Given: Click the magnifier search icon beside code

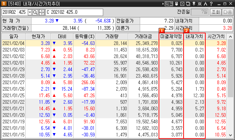Looking at the screenshot, I should click(35, 12).
